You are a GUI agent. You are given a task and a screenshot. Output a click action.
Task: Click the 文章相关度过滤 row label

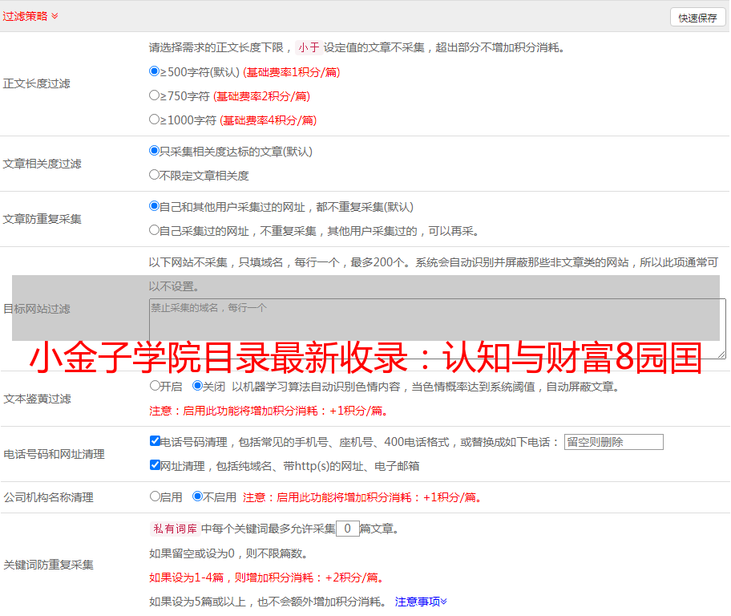pyautogui.click(x=42, y=164)
